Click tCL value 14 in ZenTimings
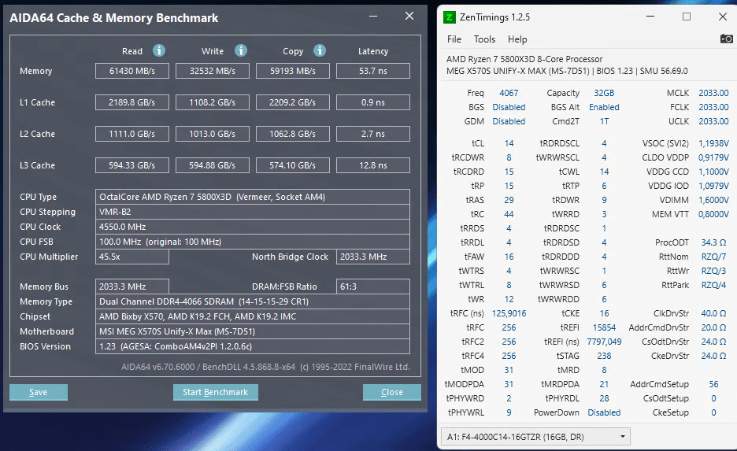Image resolution: width=737 pixels, height=451 pixels. (509, 143)
